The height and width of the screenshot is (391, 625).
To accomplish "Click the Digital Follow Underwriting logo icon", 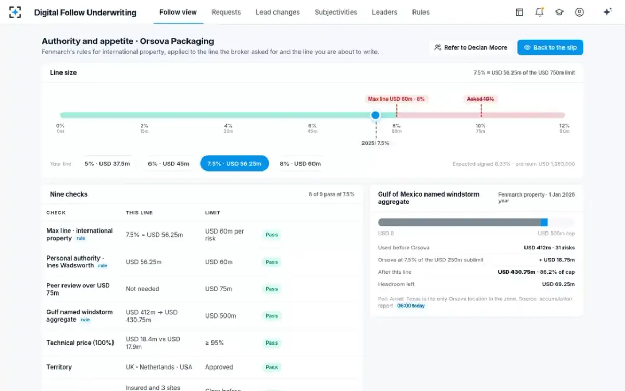I will coord(15,12).
